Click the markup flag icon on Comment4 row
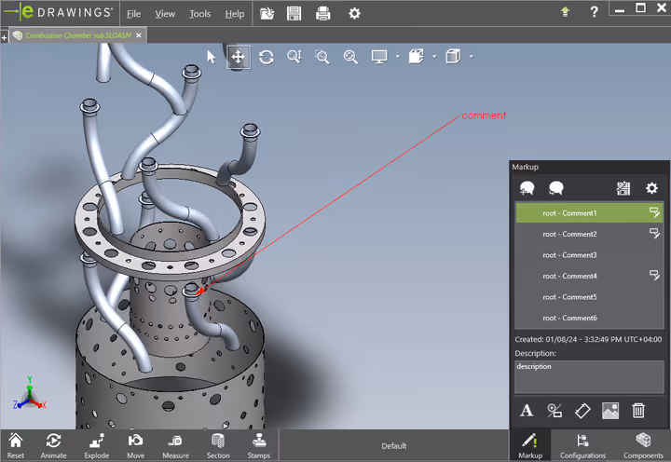Image resolution: width=671 pixels, height=462 pixels. 654,275
